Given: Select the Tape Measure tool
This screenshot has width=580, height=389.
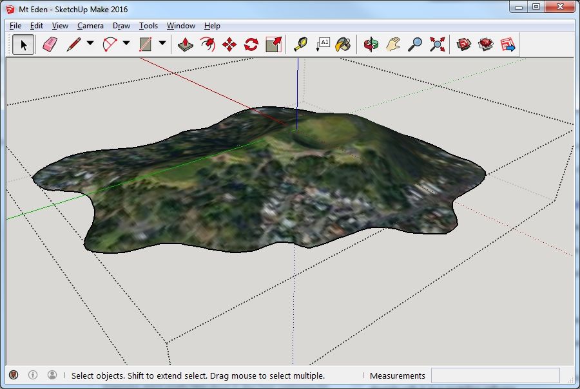Looking at the screenshot, I should pos(300,44).
